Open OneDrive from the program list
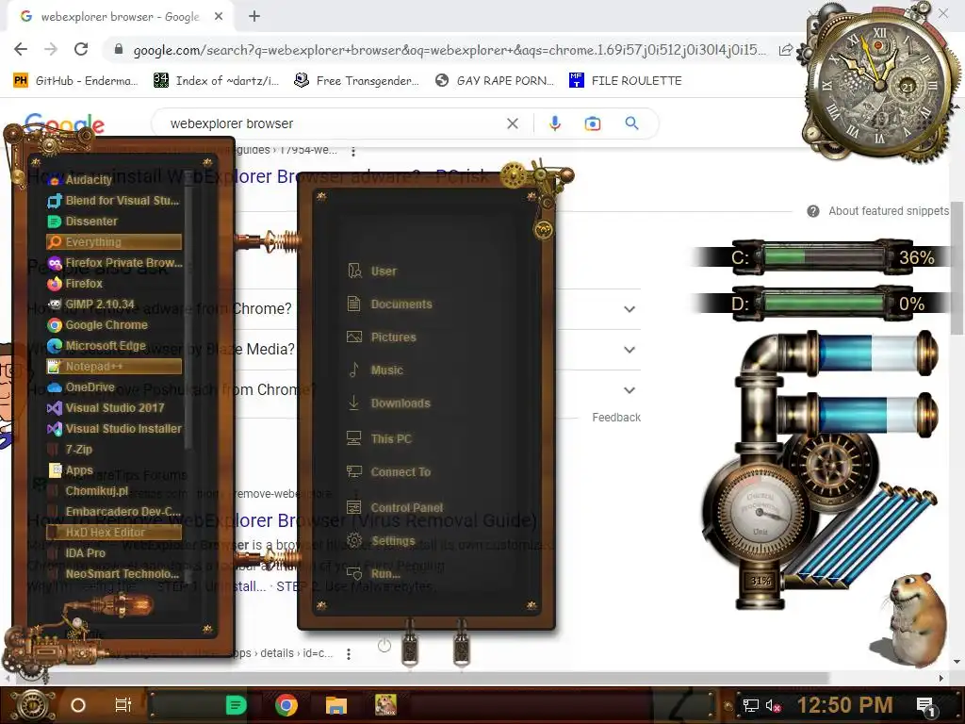This screenshot has height=724, width=965. (114, 387)
